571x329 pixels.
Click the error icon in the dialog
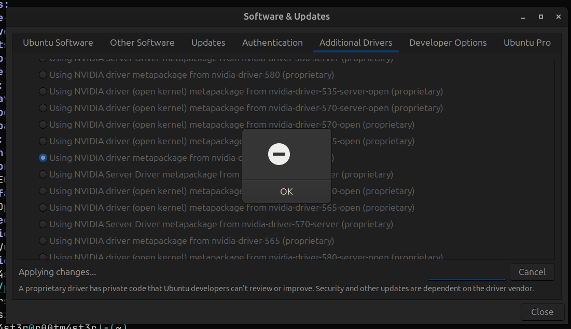tap(278, 154)
